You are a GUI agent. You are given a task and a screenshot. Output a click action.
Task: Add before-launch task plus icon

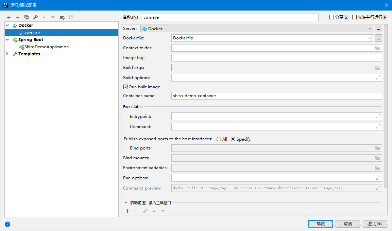(127, 211)
